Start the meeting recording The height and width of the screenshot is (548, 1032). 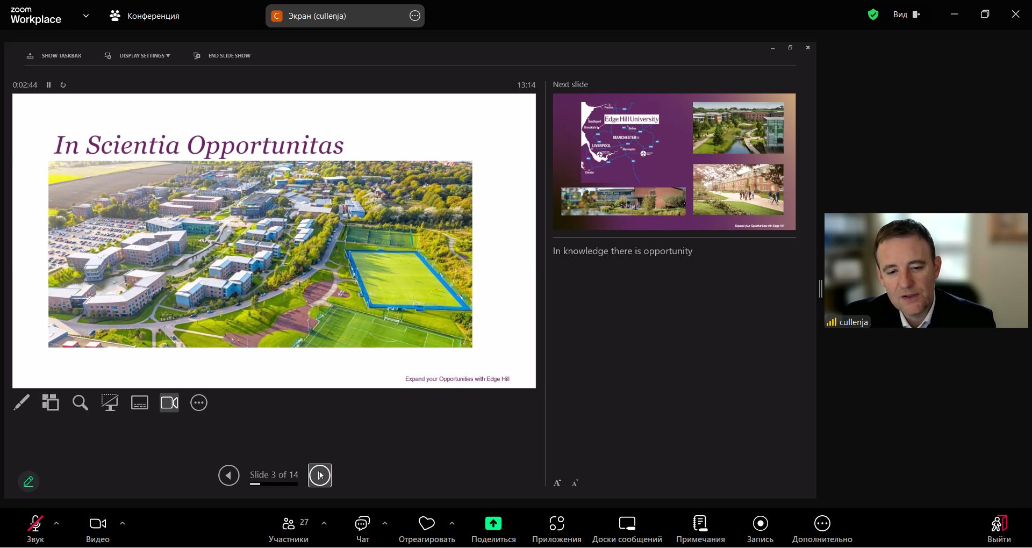click(760, 524)
